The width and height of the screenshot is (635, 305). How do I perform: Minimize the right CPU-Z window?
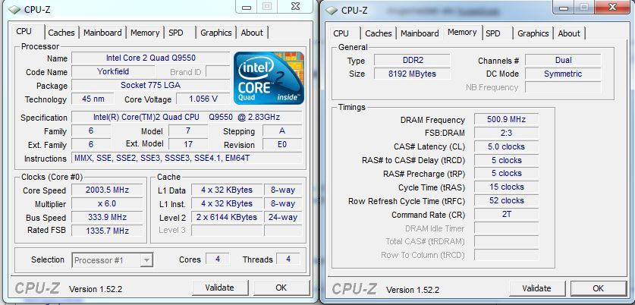(564, 8)
